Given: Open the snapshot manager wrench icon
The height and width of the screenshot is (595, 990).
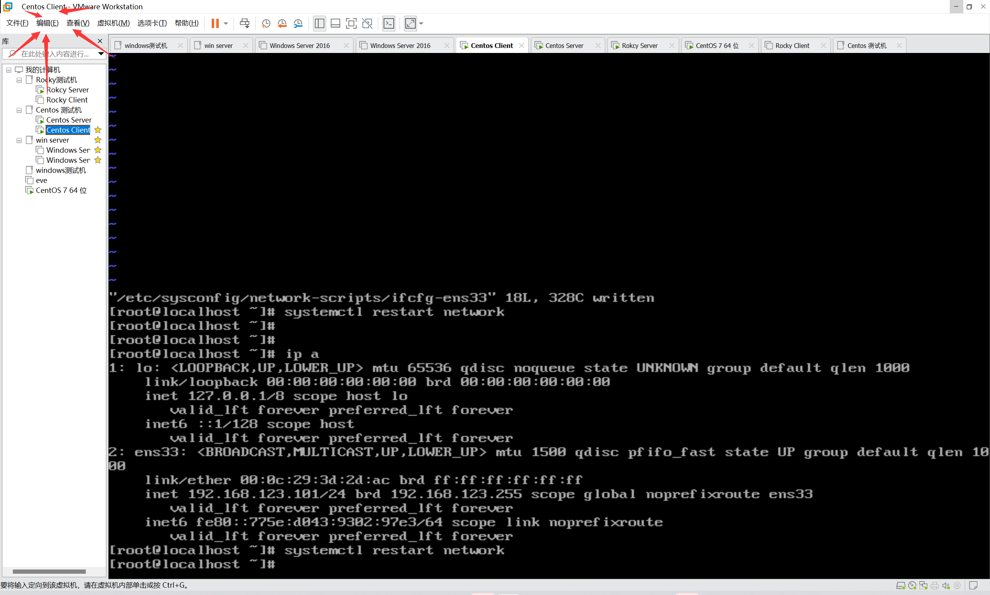Looking at the screenshot, I should click(x=298, y=23).
